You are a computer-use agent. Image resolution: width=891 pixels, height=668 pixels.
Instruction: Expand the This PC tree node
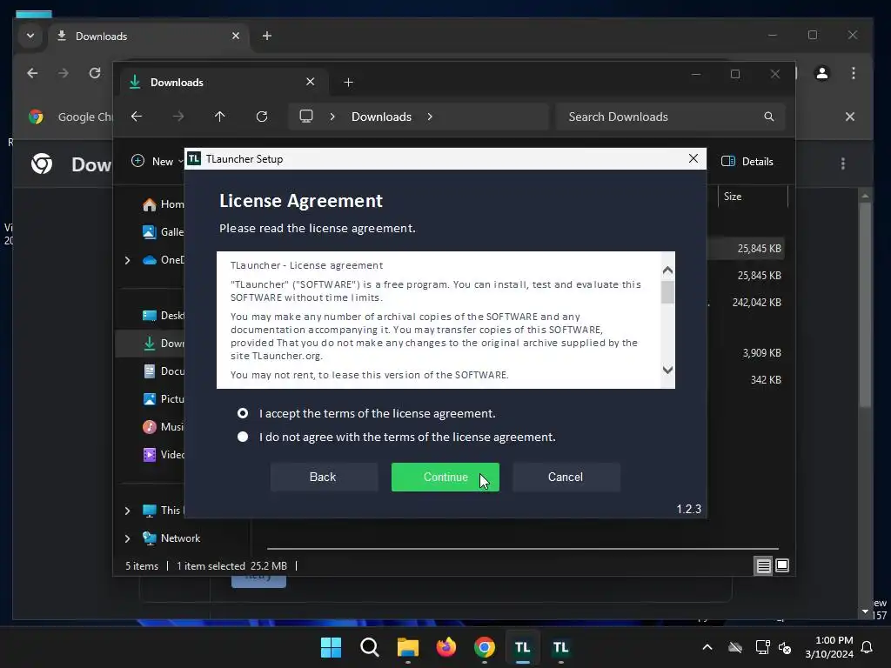click(x=127, y=511)
